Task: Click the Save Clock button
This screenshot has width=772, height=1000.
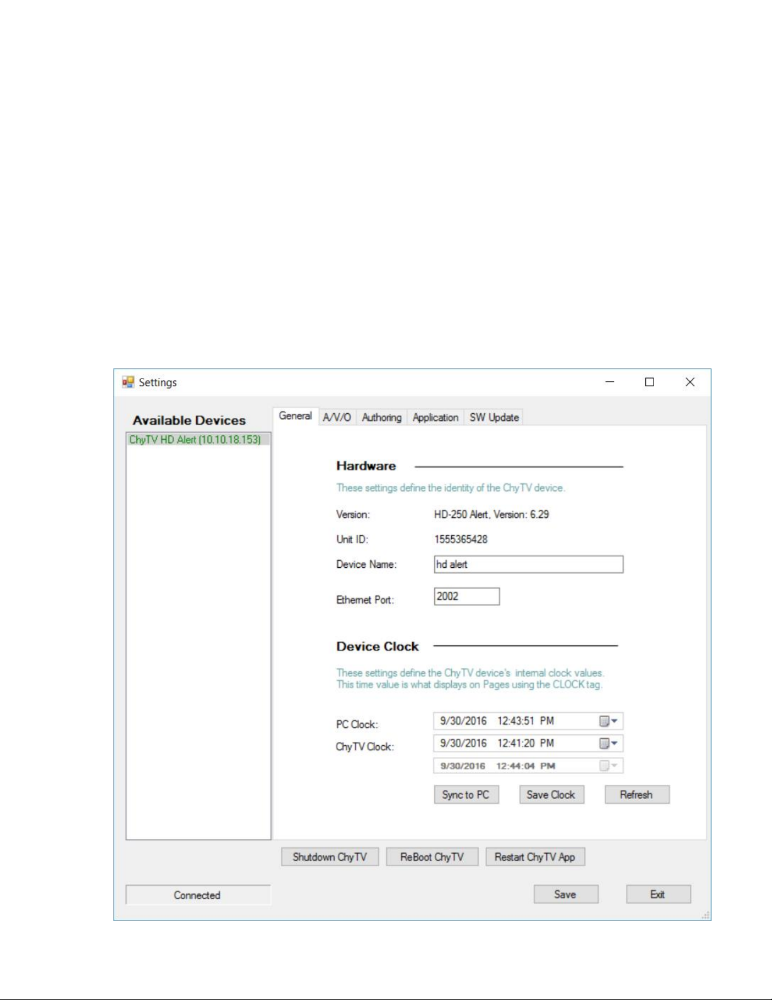Action: (x=551, y=795)
